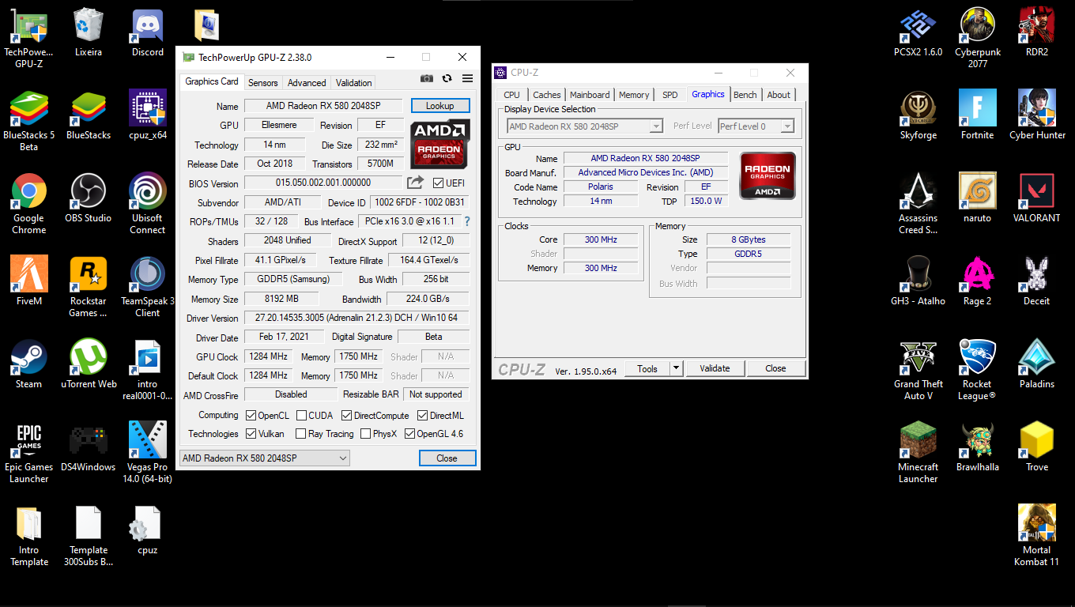The width and height of the screenshot is (1075, 607).
Task: Select the OBS Studio shortcut
Action: (89, 198)
